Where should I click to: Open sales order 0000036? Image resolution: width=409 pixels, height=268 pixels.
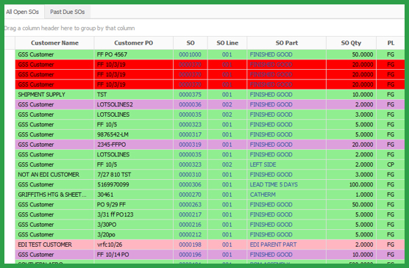(190, 105)
